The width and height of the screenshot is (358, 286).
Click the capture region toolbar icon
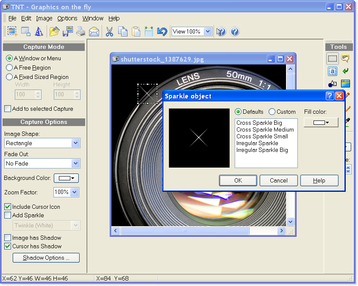[x=12, y=31]
